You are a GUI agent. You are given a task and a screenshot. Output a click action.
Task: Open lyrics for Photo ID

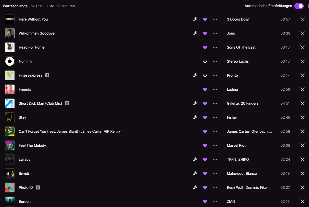coord(195,187)
